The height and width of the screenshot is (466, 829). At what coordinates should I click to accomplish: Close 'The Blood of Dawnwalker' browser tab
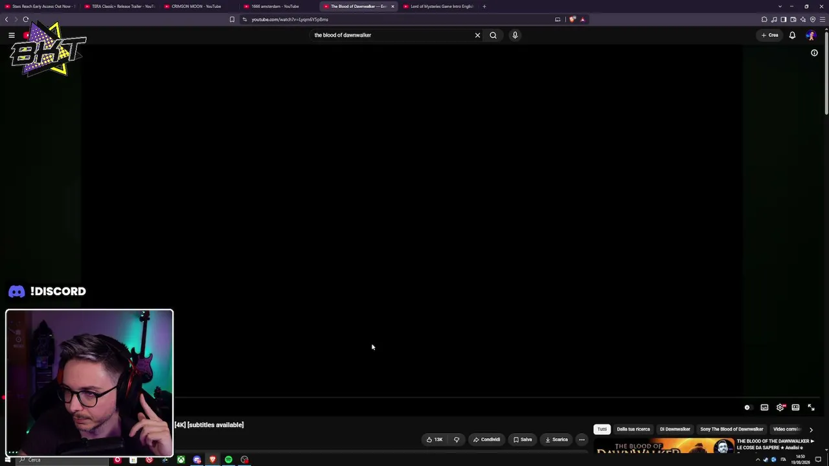[x=392, y=6]
